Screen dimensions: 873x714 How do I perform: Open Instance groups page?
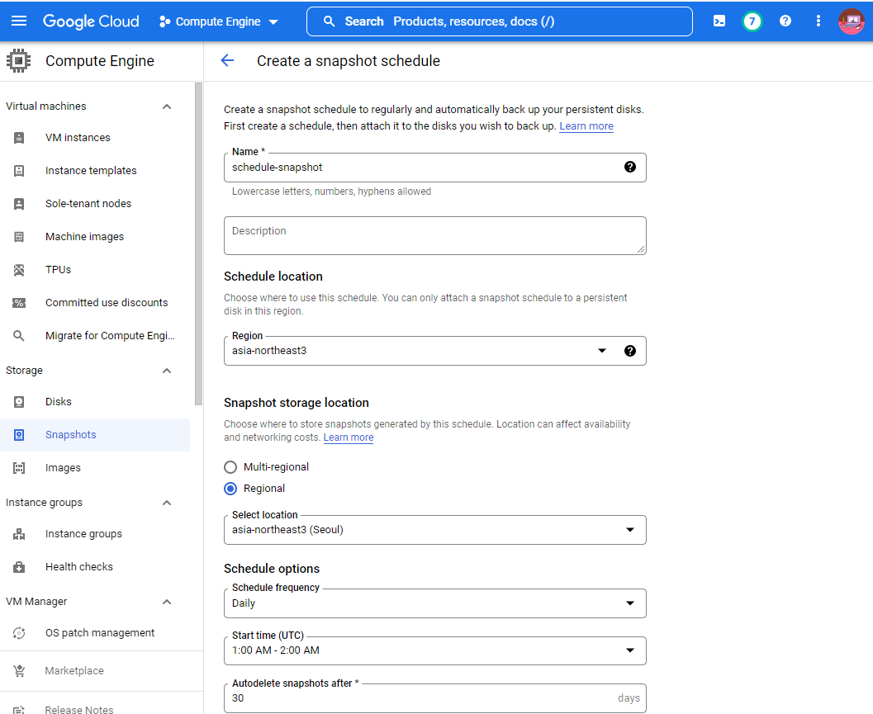(x=83, y=534)
